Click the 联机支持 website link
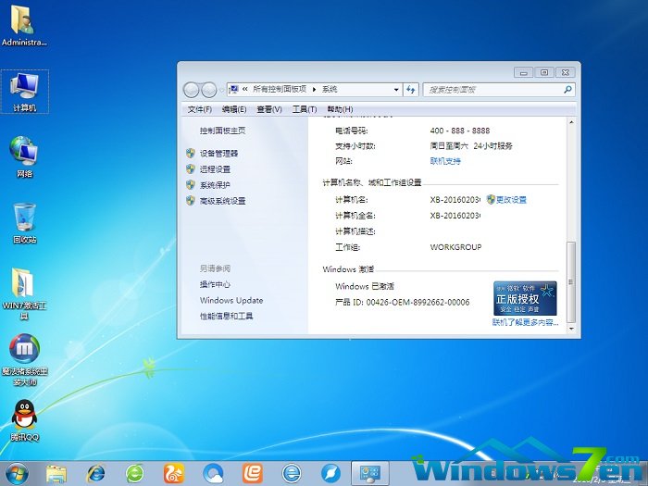This screenshot has width=648, height=486. [x=445, y=161]
